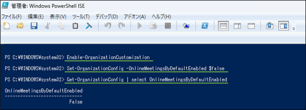This screenshot has height=110, width=306.
Task: Stop operation square icon
Action: [168, 26]
